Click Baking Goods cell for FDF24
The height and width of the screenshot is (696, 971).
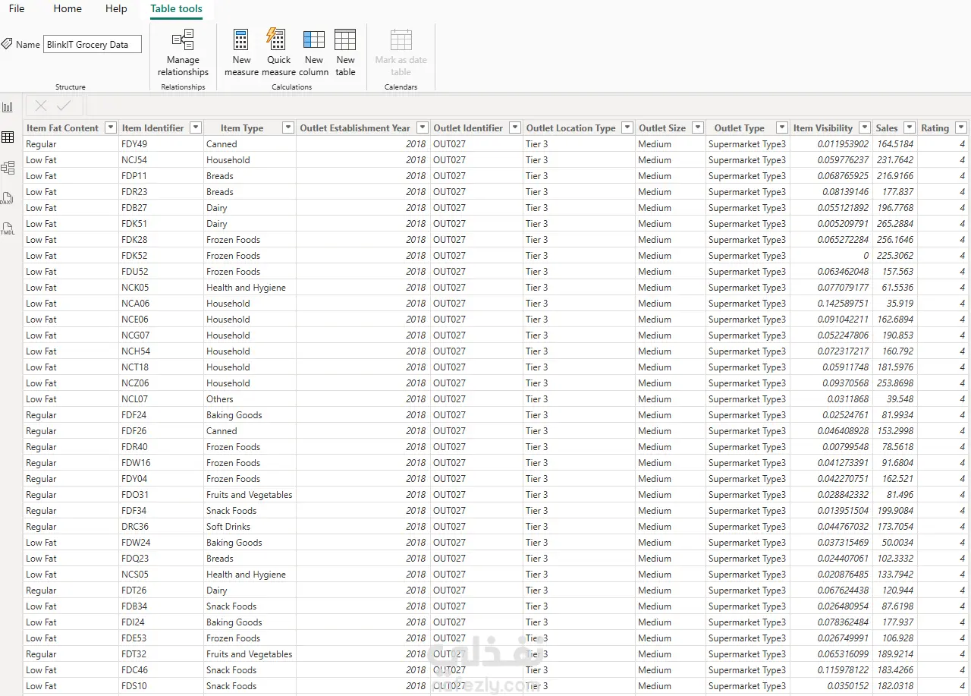(250, 415)
